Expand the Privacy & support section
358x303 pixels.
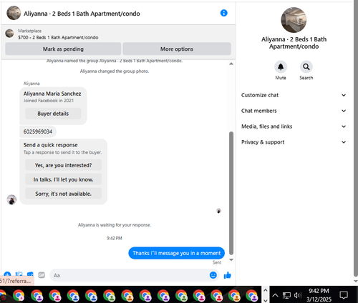point(294,142)
